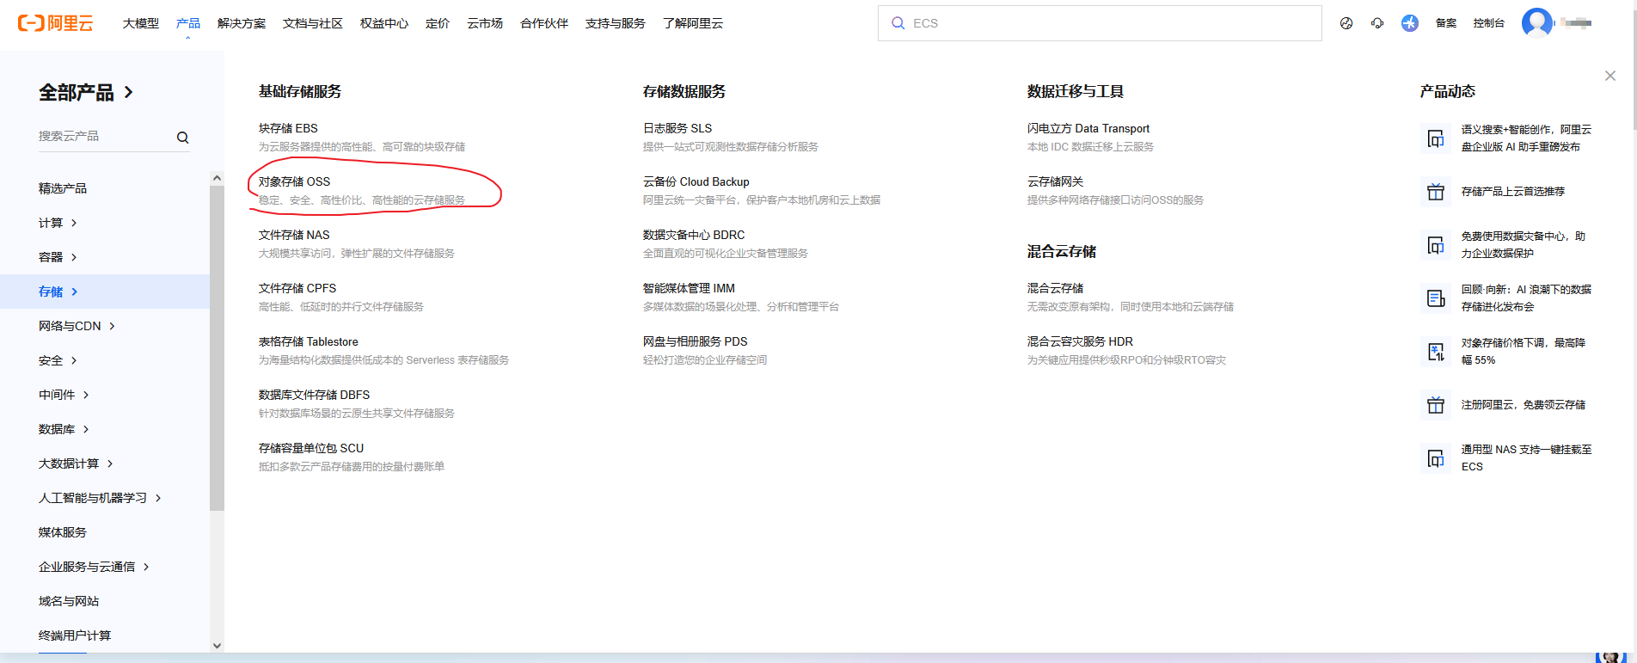
Task: Click the globe language icon in header
Action: tap(1346, 23)
